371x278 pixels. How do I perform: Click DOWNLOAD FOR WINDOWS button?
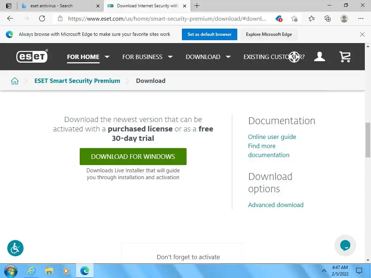[x=133, y=156]
